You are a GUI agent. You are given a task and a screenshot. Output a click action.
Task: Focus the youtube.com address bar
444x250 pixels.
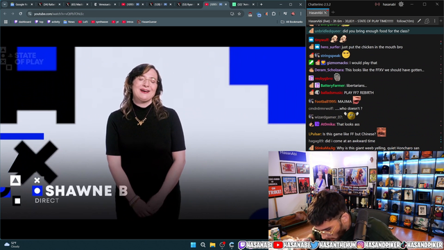[130, 14]
